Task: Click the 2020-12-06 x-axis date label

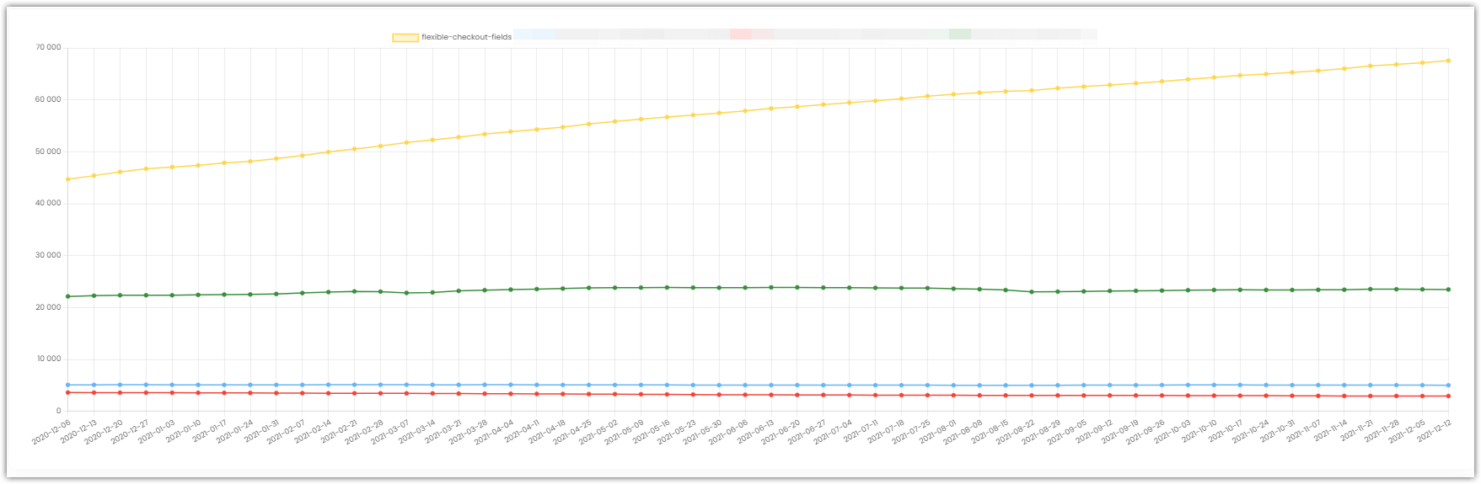Action: [x=52, y=431]
